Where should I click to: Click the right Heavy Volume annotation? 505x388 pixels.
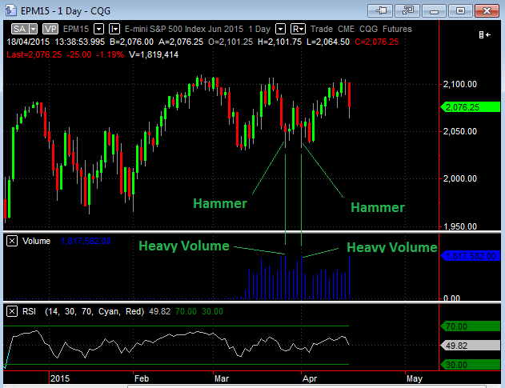pos(392,247)
